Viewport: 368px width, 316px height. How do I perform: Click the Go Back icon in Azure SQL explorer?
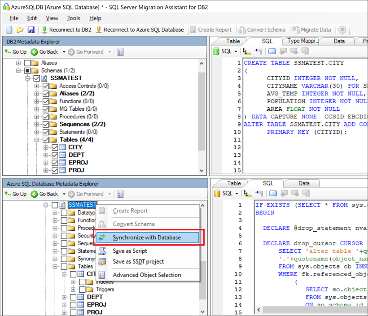[x=35, y=194]
